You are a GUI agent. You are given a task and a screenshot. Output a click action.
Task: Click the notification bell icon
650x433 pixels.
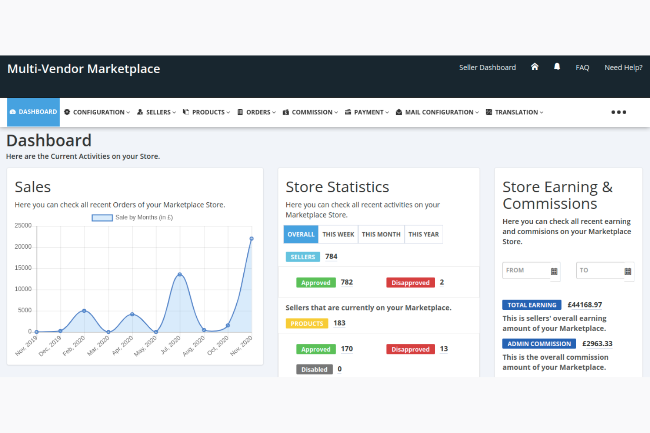pos(556,67)
